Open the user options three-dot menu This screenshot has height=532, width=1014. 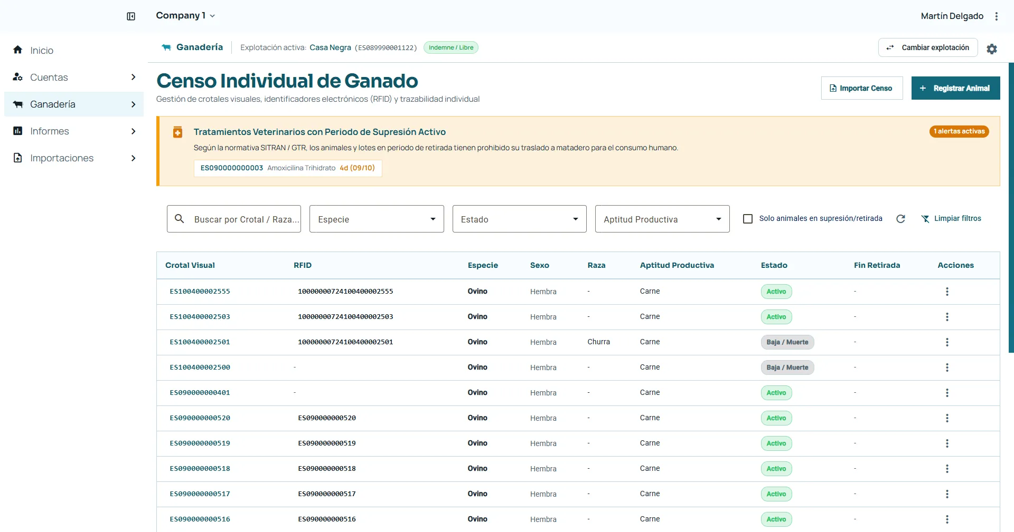pos(997,16)
